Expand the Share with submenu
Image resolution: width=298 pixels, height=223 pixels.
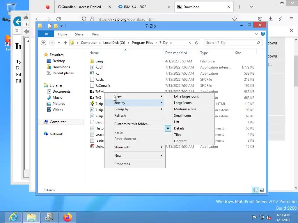(135, 147)
